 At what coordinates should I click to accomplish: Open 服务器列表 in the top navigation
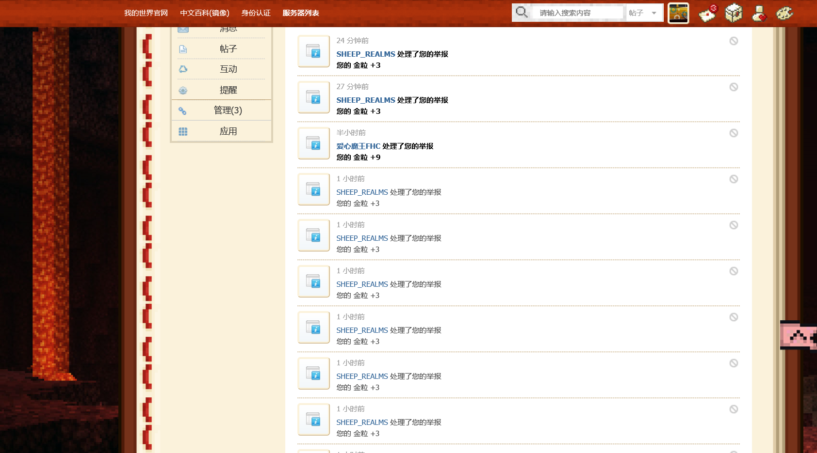point(301,13)
